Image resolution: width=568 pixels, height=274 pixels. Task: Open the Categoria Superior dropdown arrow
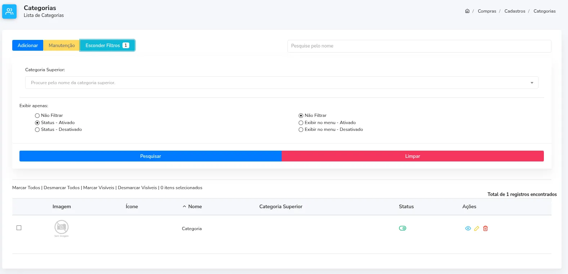click(532, 83)
